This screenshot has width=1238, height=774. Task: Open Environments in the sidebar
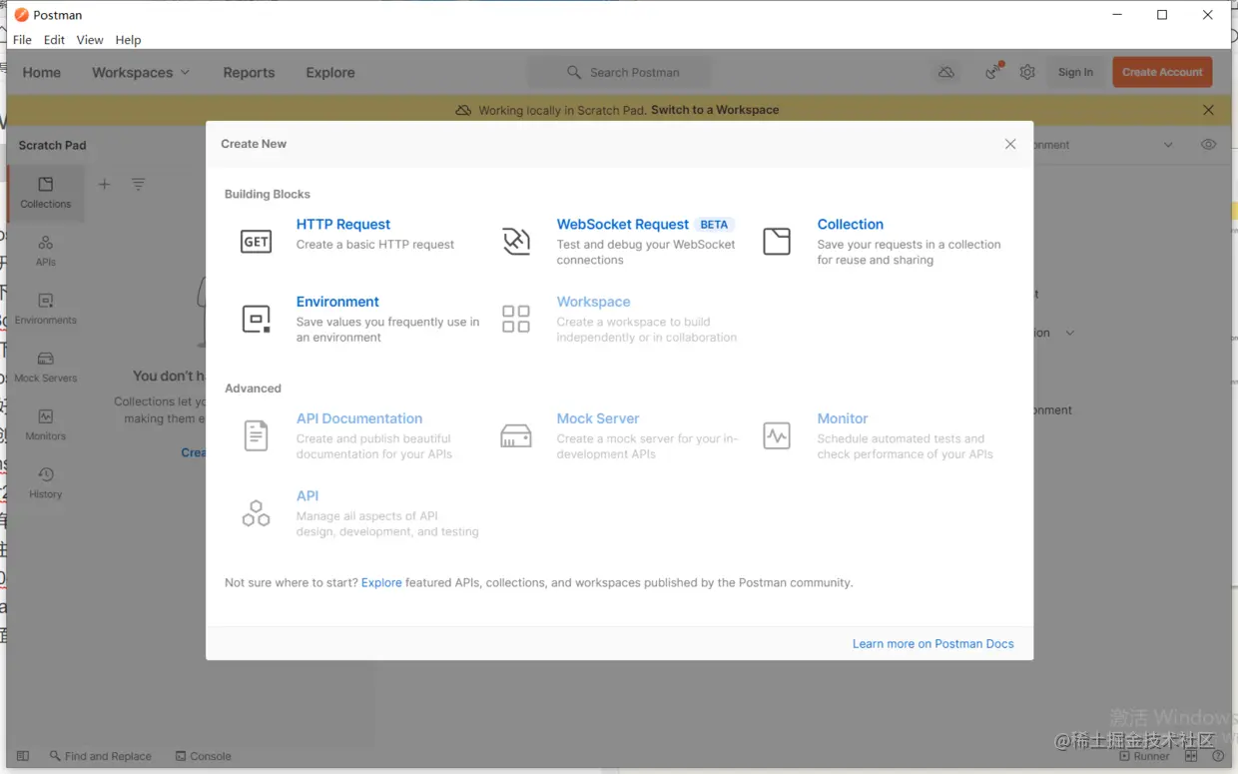click(46, 309)
